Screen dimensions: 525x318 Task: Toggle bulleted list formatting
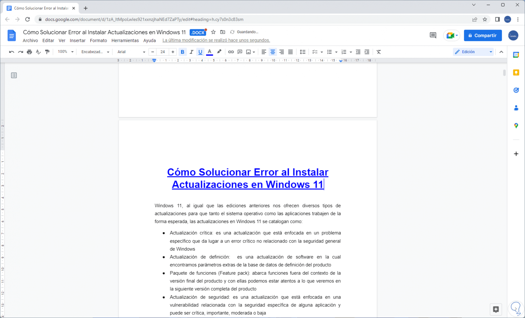coord(329,52)
